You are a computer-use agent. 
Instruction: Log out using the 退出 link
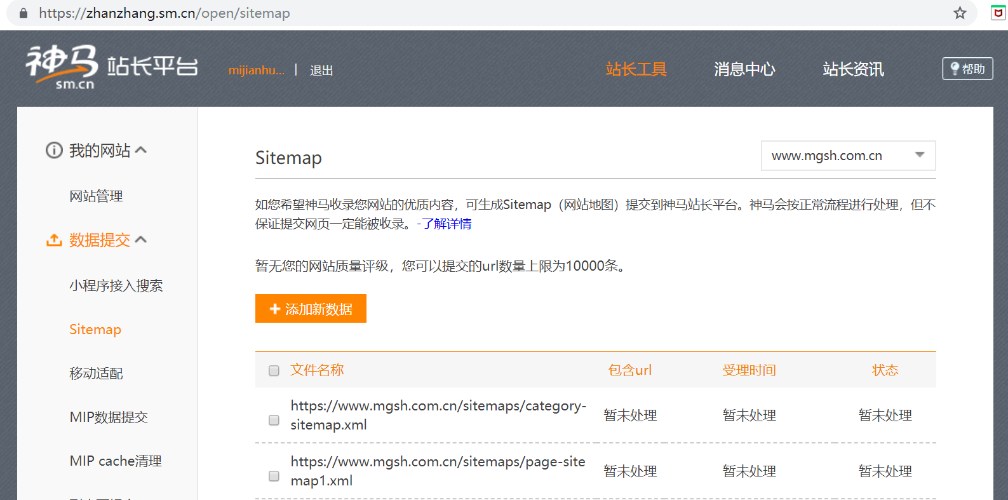(321, 71)
